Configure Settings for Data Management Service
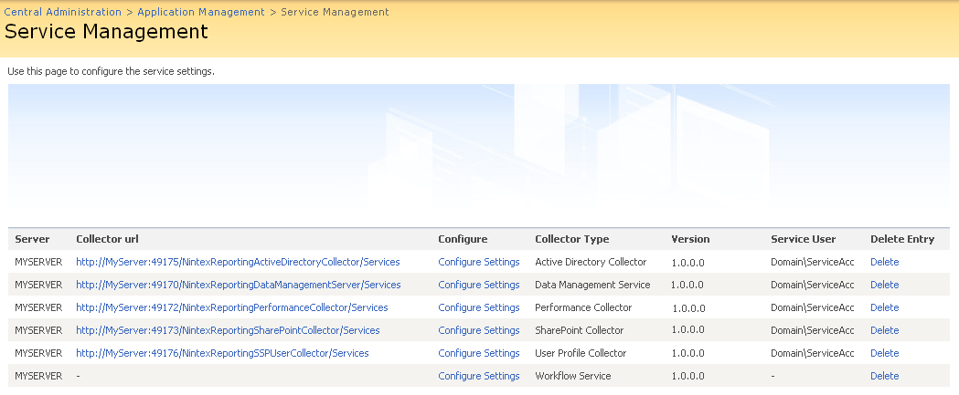Screen dimensions: 959x395 [x=478, y=285]
